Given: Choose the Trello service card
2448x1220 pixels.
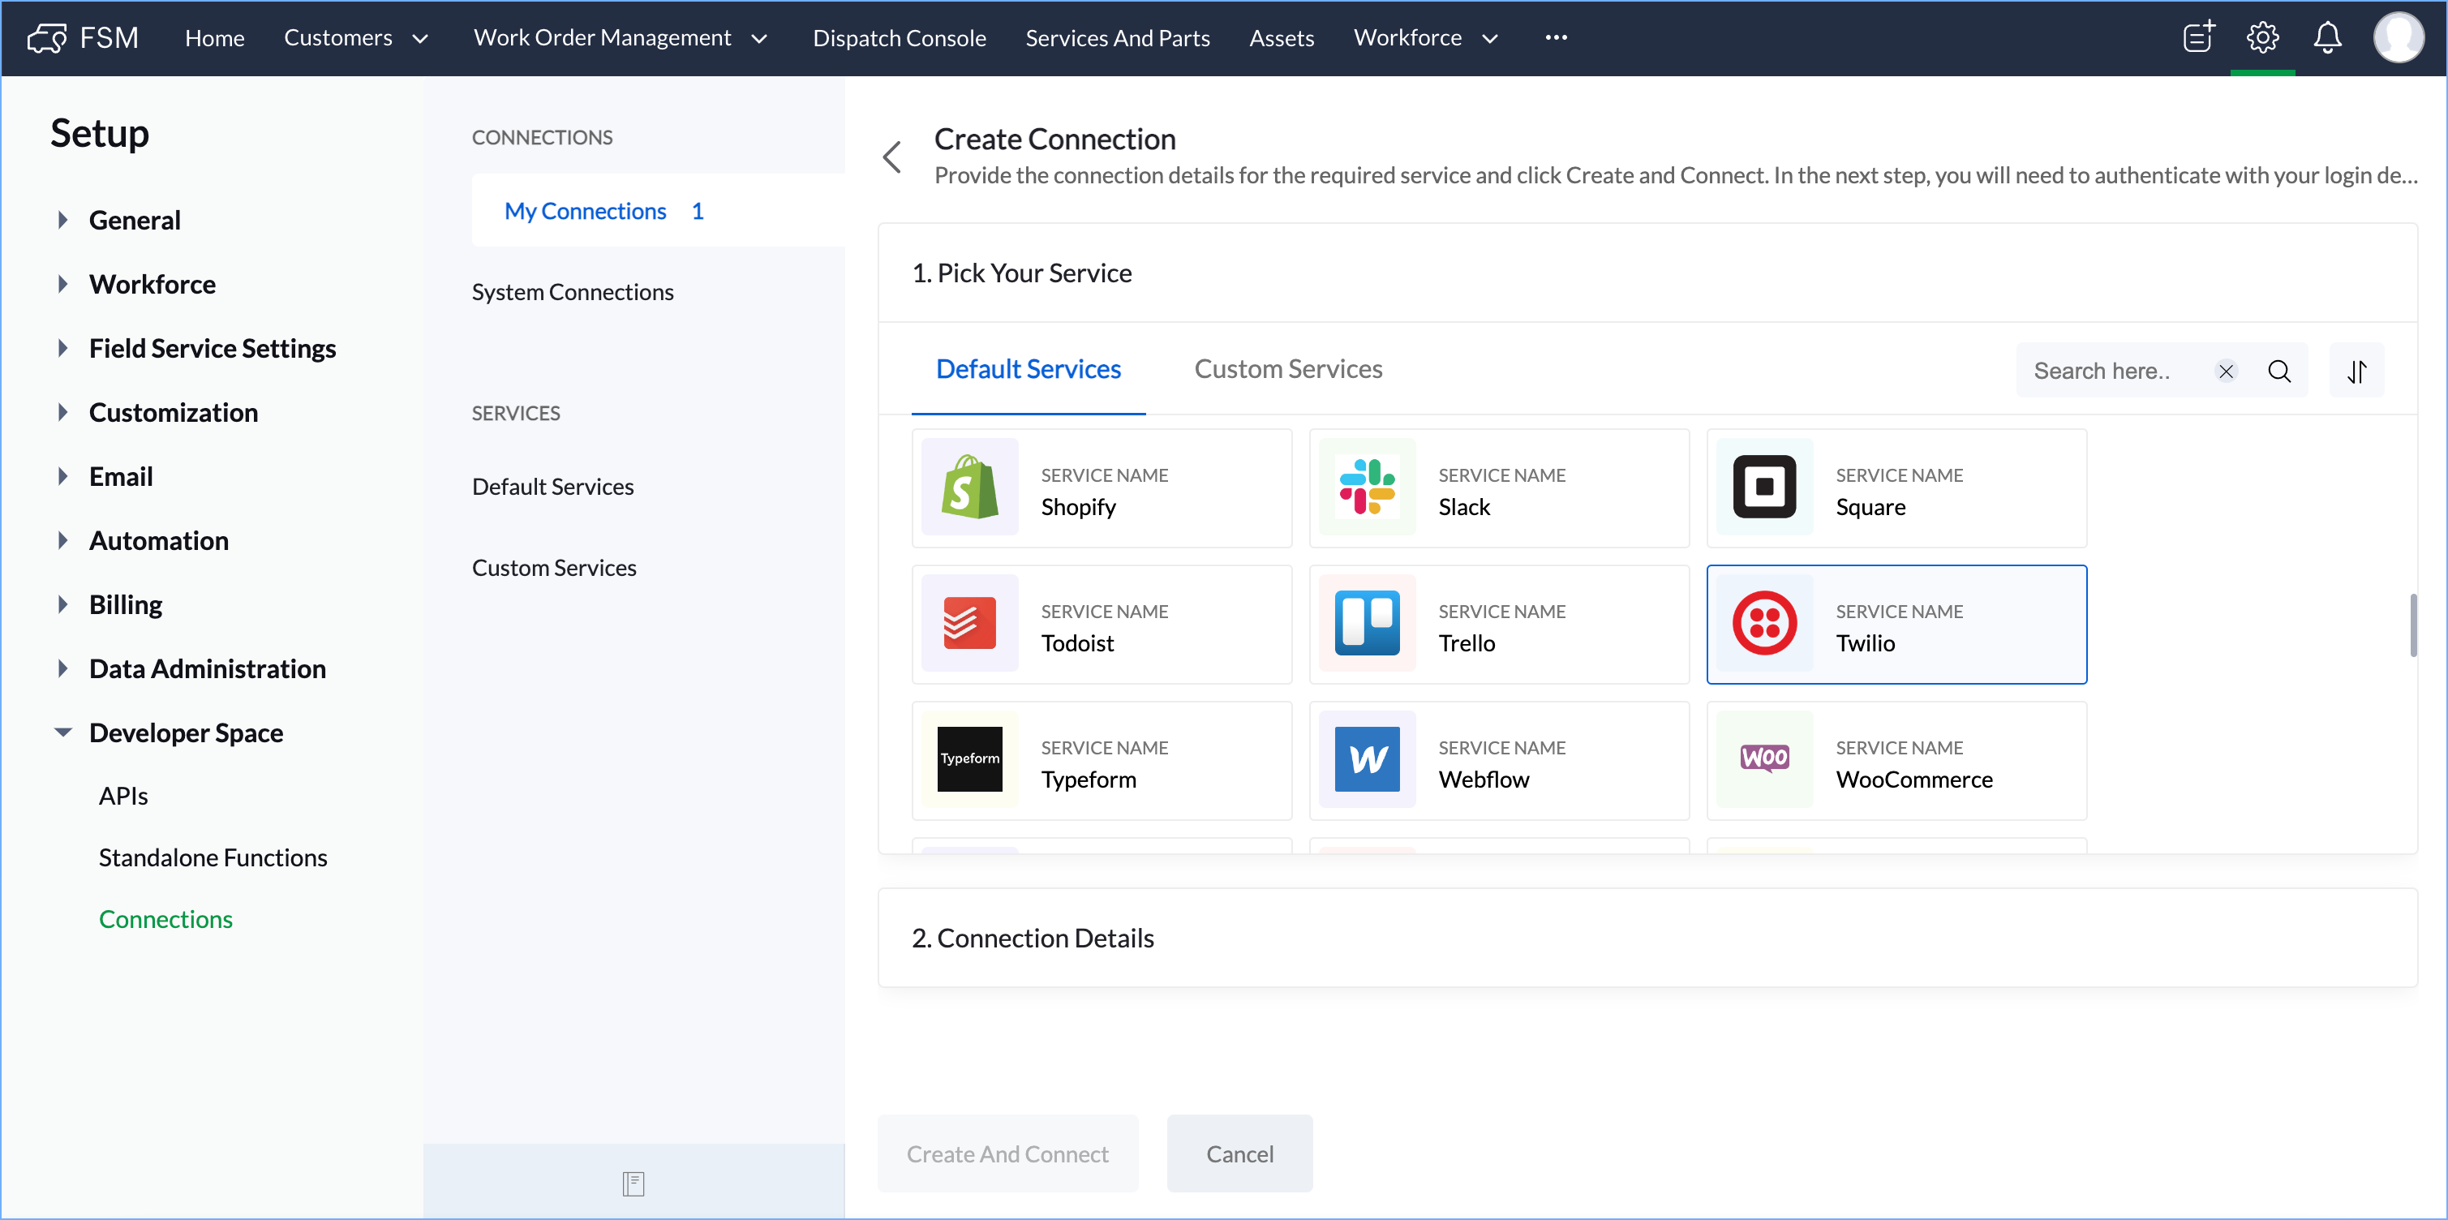Looking at the screenshot, I should [1497, 625].
